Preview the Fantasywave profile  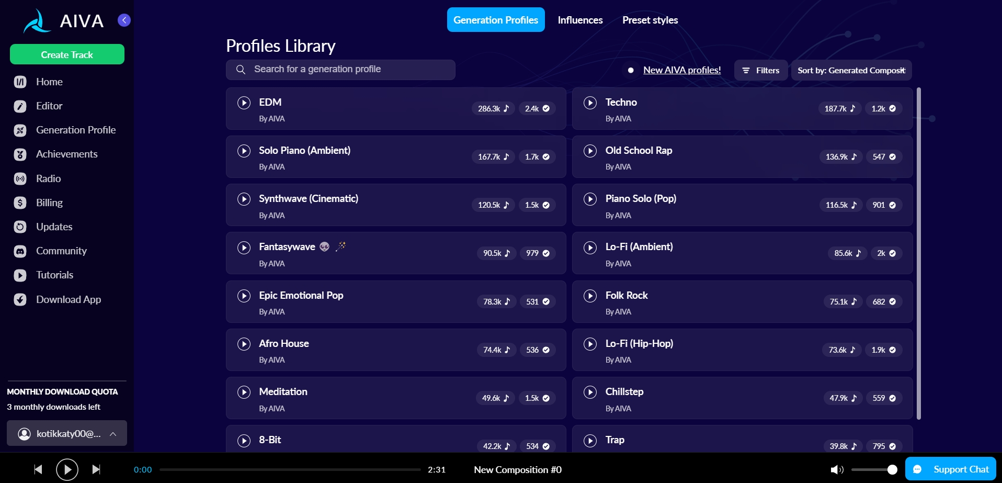pos(244,248)
